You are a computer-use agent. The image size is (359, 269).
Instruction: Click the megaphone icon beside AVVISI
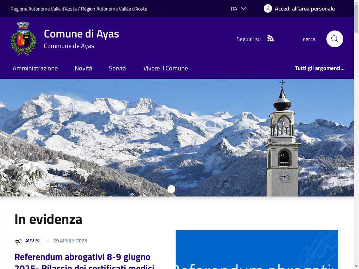pos(19,241)
